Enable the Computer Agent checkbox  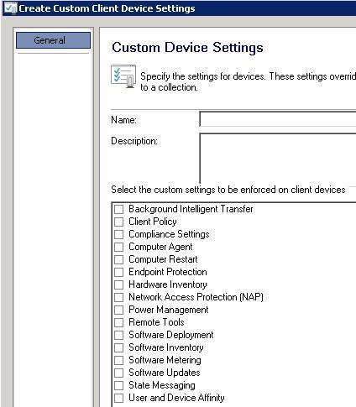118,247
